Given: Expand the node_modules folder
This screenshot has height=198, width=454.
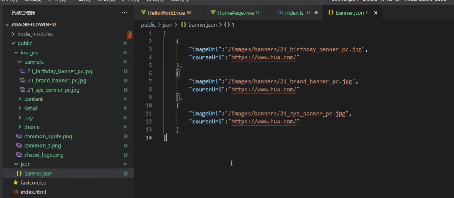Looking at the screenshot, I should tap(12, 34).
